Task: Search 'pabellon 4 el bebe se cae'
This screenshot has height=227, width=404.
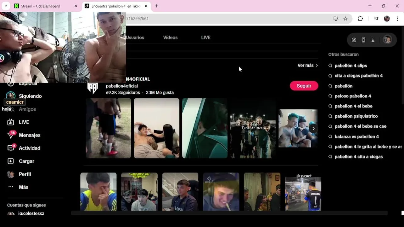Action: 361,126
